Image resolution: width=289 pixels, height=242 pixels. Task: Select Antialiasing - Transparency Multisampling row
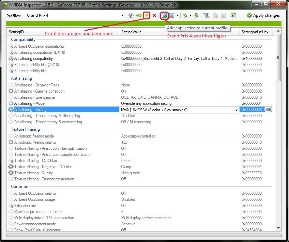coord(140,116)
